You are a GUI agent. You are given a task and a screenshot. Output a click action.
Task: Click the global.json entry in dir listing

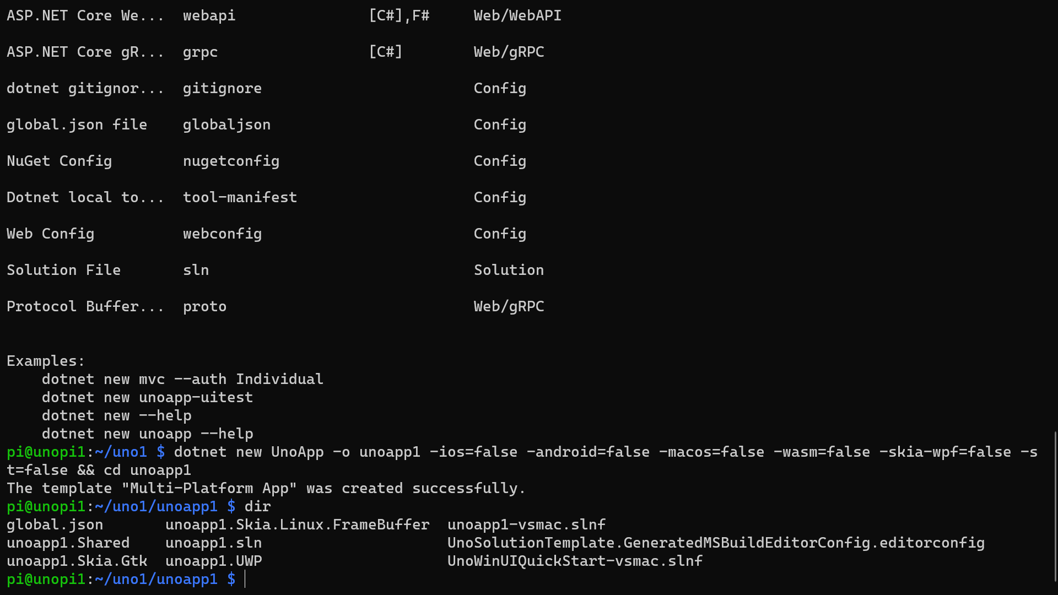pos(55,524)
